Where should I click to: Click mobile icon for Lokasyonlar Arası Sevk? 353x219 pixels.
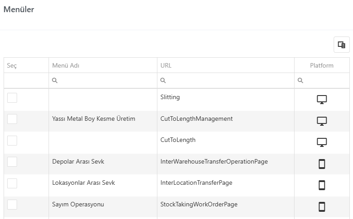[322, 185]
